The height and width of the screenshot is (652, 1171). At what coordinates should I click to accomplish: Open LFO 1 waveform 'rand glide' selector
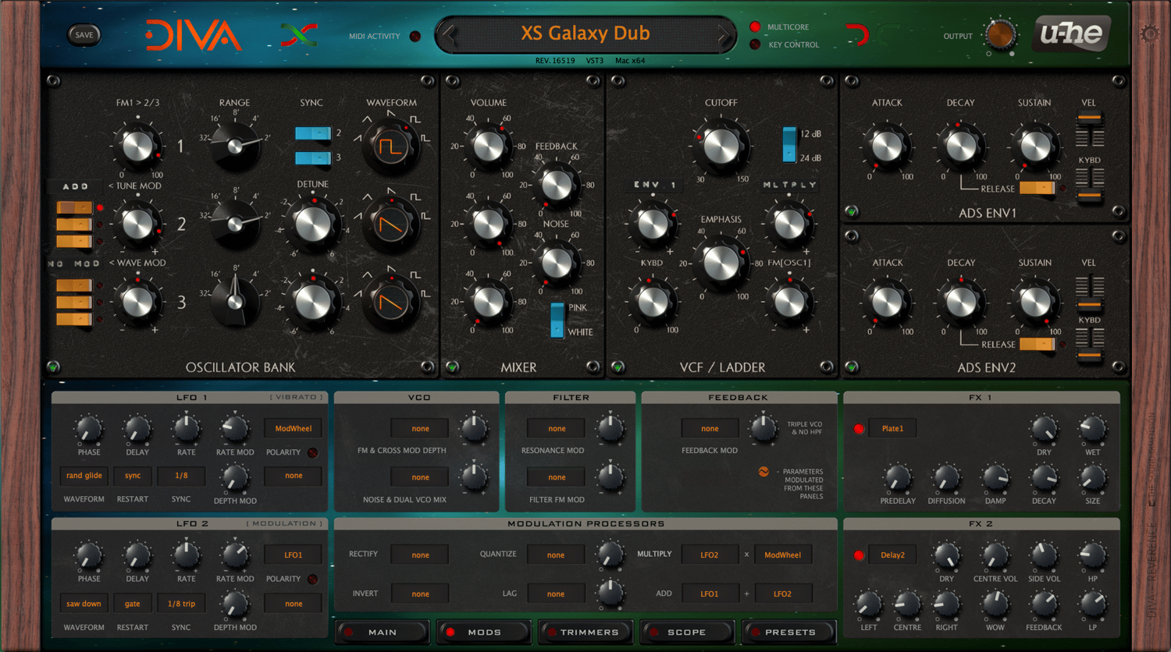point(84,476)
